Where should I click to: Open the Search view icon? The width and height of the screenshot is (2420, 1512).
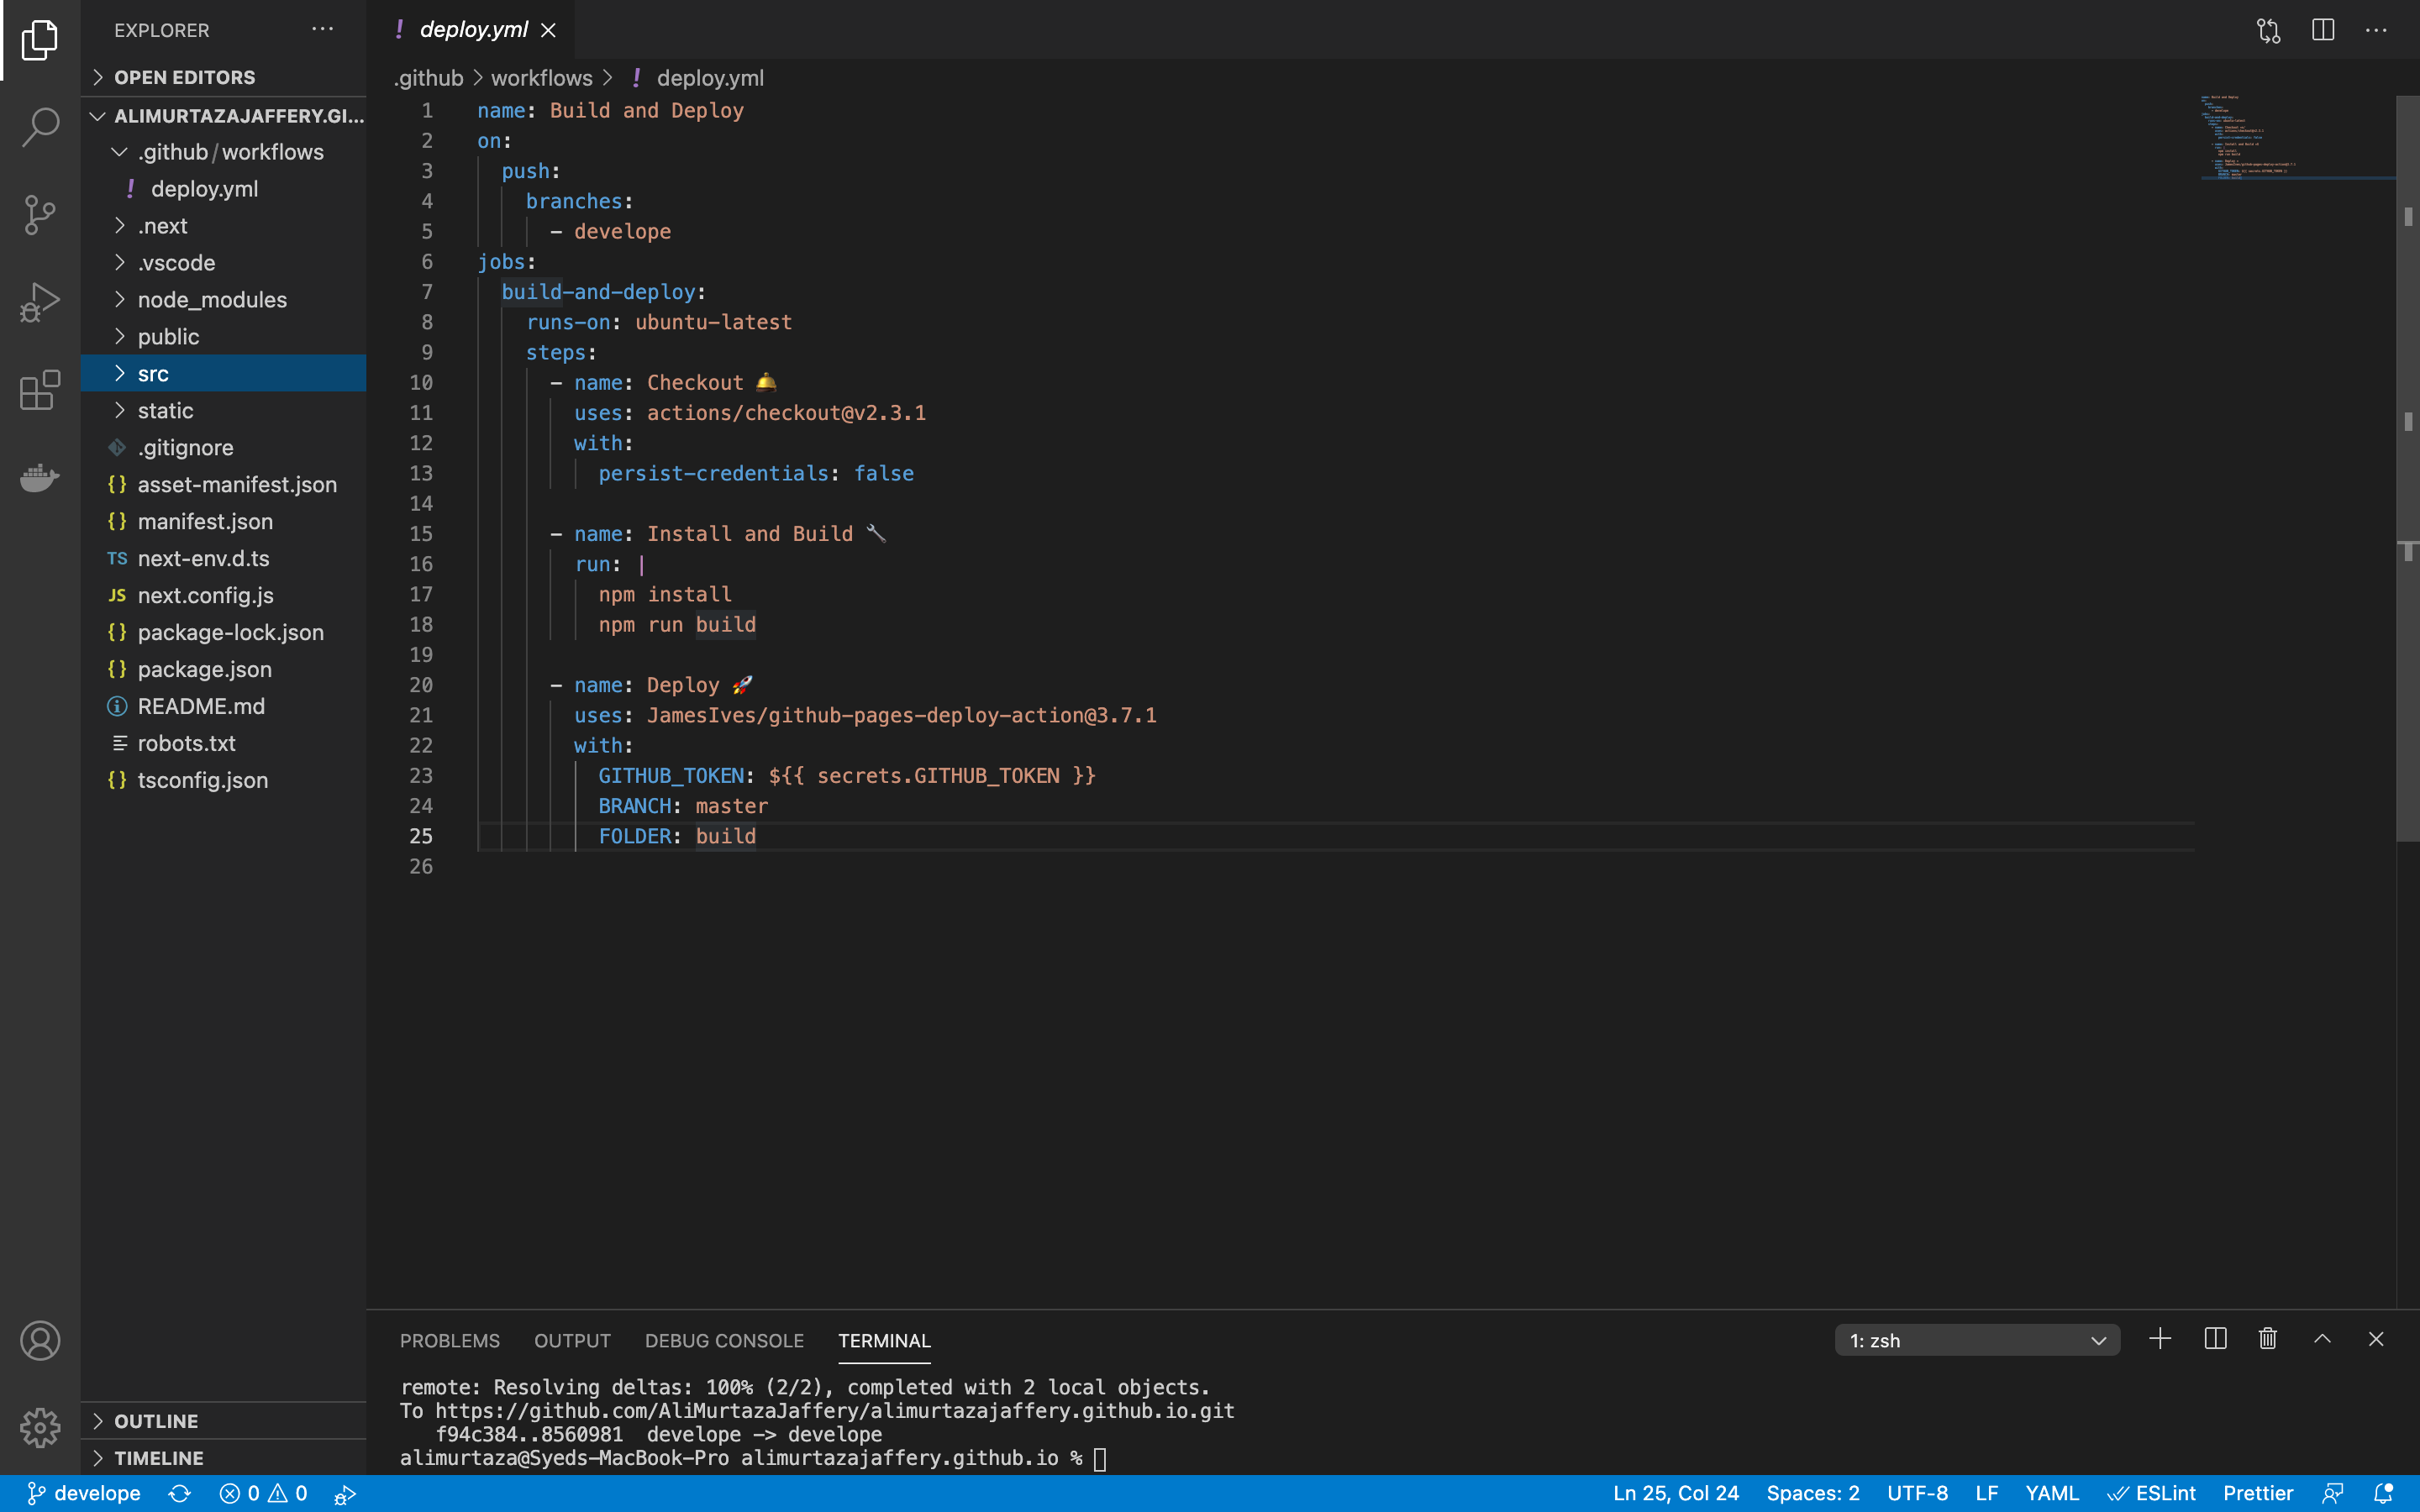(x=40, y=127)
